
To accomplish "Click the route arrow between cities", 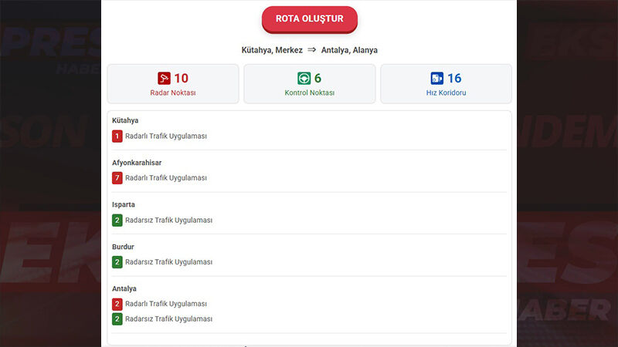I will (312, 50).
